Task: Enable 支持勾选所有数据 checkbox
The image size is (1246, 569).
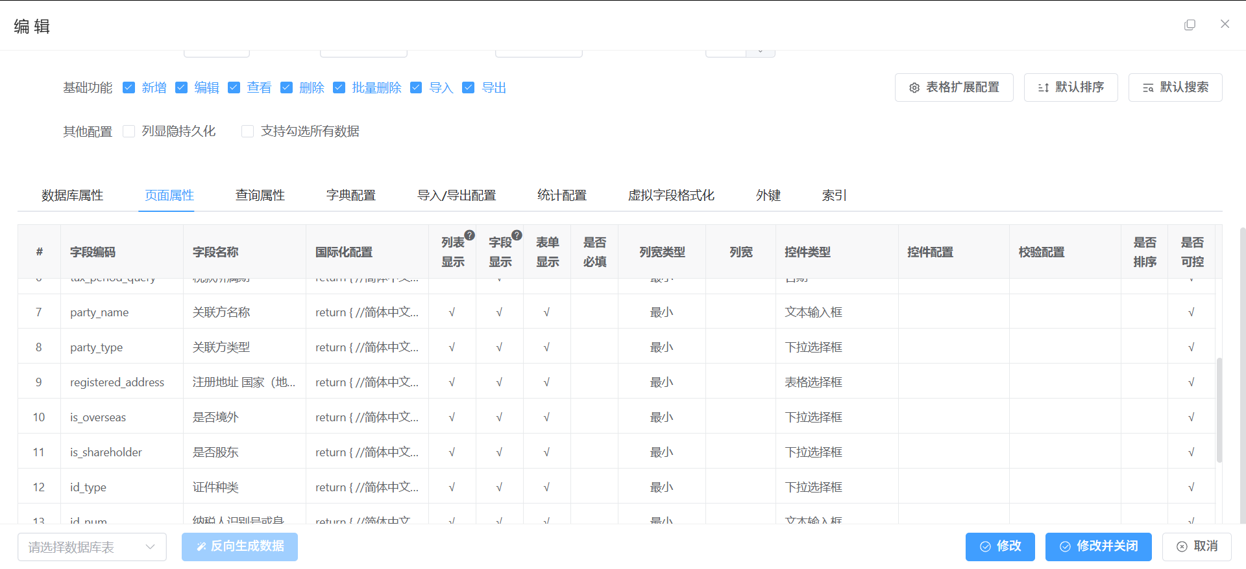Action: pyautogui.click(x=247, y=132)
